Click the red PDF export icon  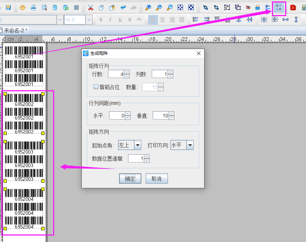(293, 8)
